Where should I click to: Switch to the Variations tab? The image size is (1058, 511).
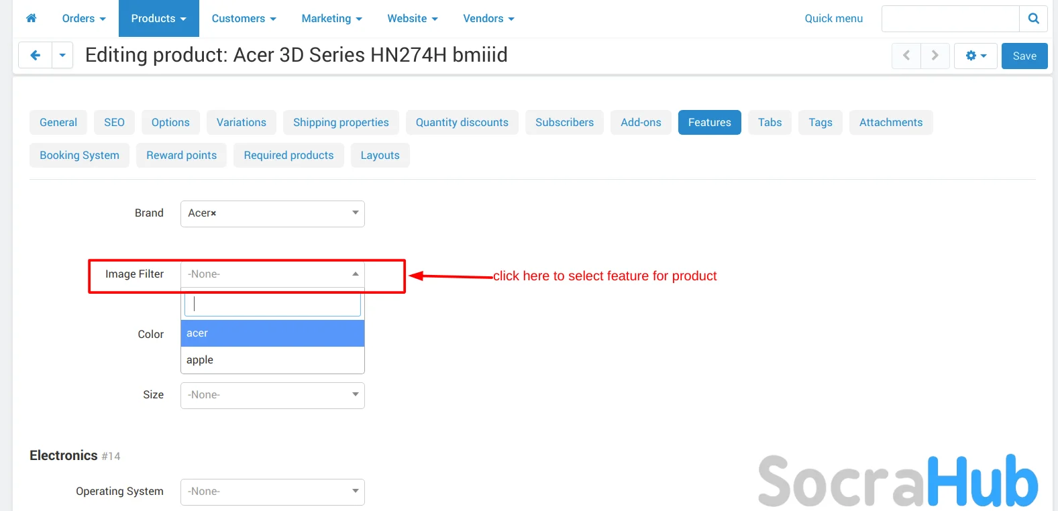(x=241, y=123)
